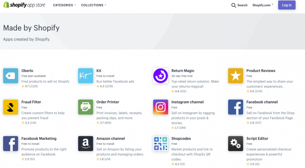Open the Facebook Marketing title link
This screenshot has width=305, height=168.
(x=39, y=138)
